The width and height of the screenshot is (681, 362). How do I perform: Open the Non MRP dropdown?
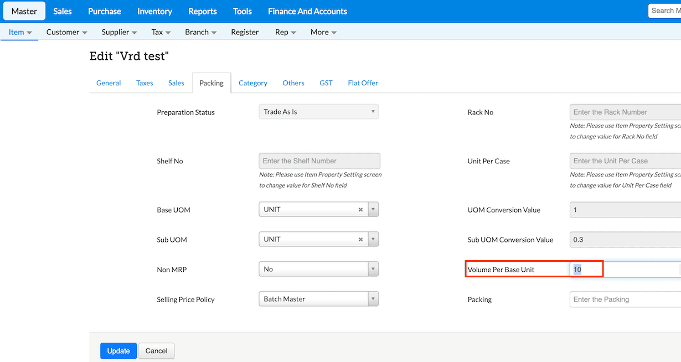[318, 269]
